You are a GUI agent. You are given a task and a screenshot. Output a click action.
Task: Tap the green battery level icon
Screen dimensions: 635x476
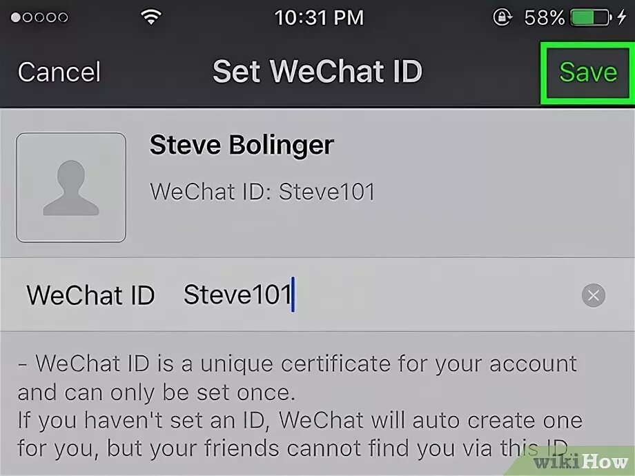pyautogui.click(x=591, y=18)
